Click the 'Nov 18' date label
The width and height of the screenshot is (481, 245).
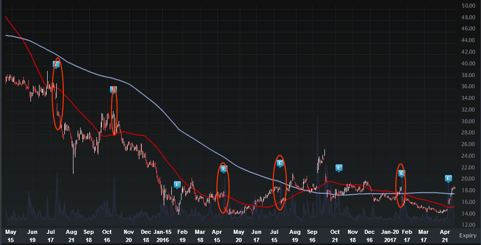353,236
